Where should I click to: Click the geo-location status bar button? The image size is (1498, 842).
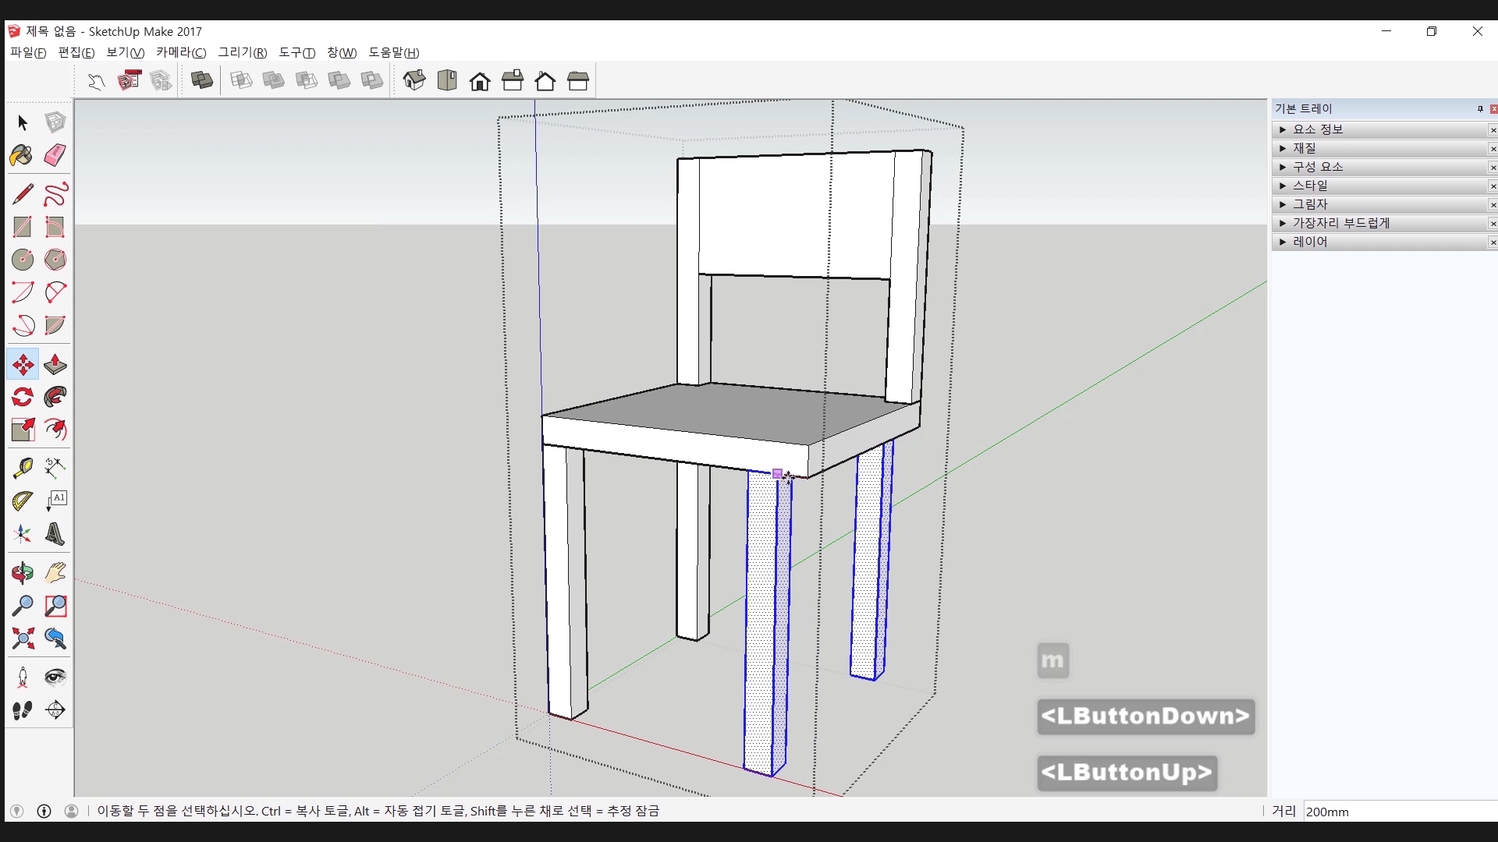point(16,811)
